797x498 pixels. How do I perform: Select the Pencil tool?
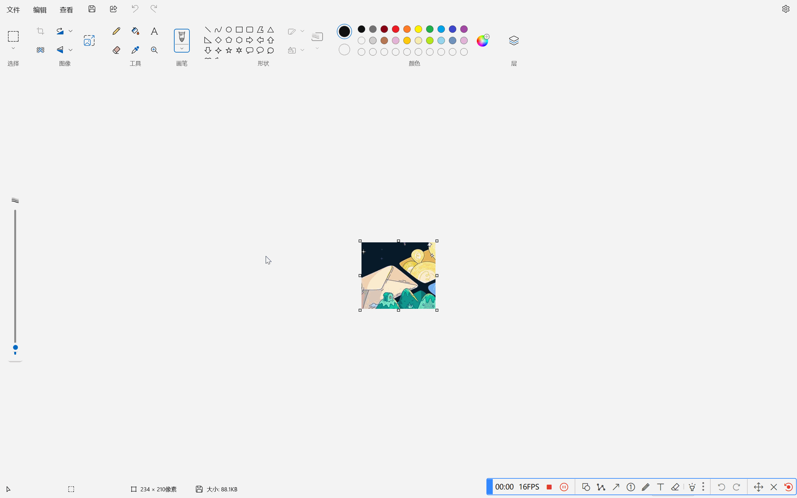click(x=116, y=31)
